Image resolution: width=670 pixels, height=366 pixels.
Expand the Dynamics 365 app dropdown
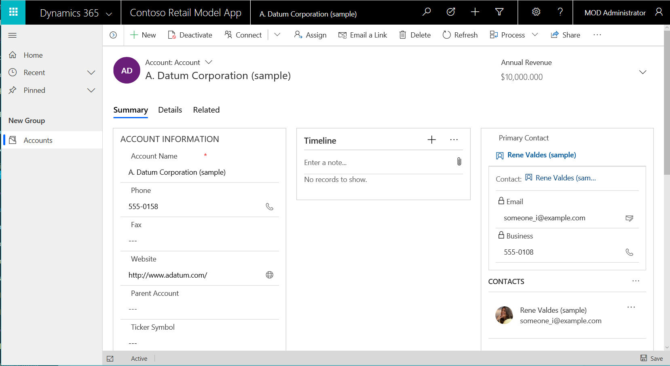109,14
